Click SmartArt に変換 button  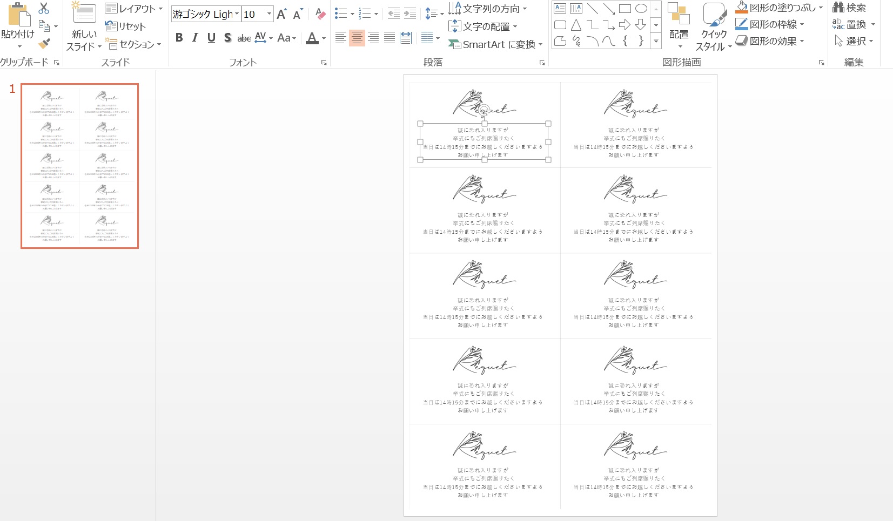coord(494,44)
